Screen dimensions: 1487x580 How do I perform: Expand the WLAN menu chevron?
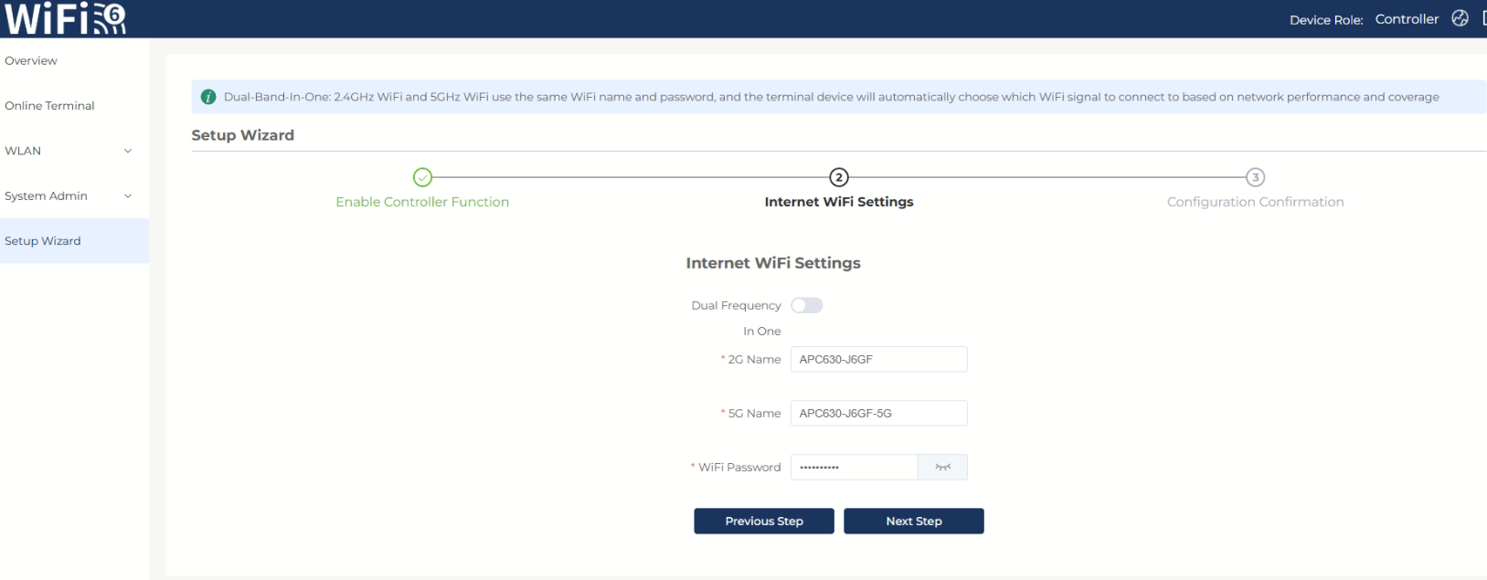128,151
